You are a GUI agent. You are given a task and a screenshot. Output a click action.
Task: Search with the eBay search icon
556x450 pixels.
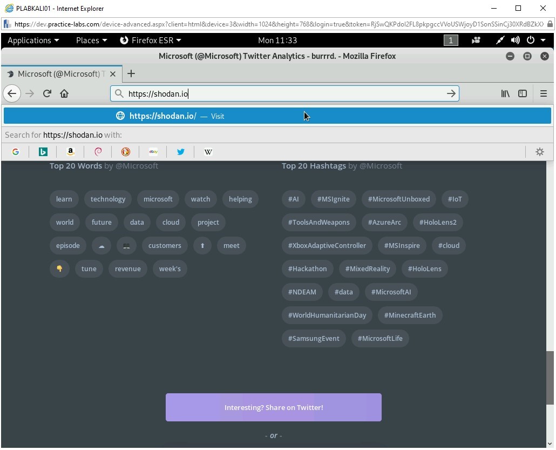point(153,152)
